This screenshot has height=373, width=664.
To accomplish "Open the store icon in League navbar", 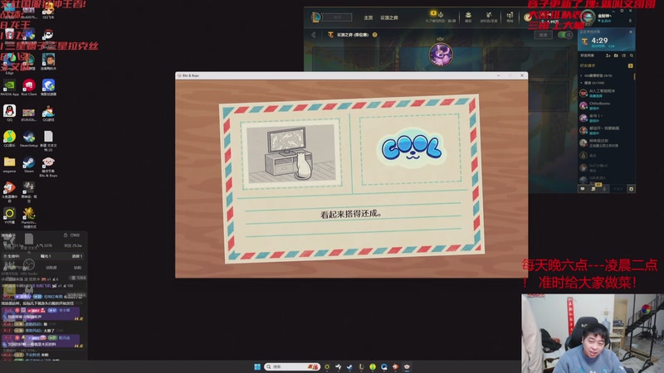I will point(510,17).
